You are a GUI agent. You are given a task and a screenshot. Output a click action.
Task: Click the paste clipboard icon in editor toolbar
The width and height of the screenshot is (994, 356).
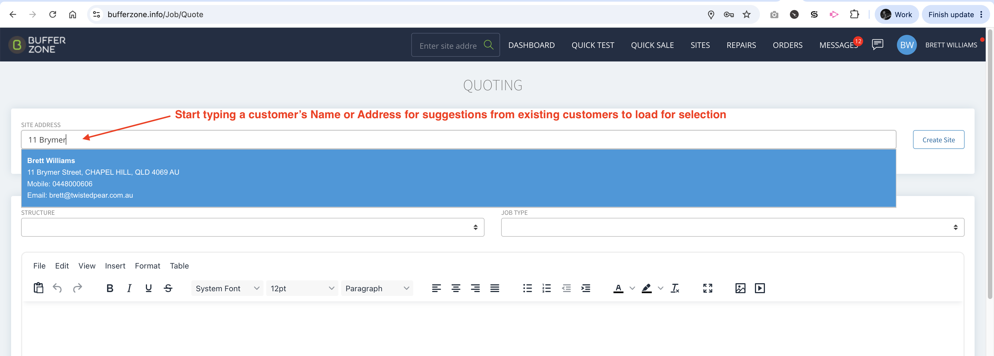tap(39, 288)
